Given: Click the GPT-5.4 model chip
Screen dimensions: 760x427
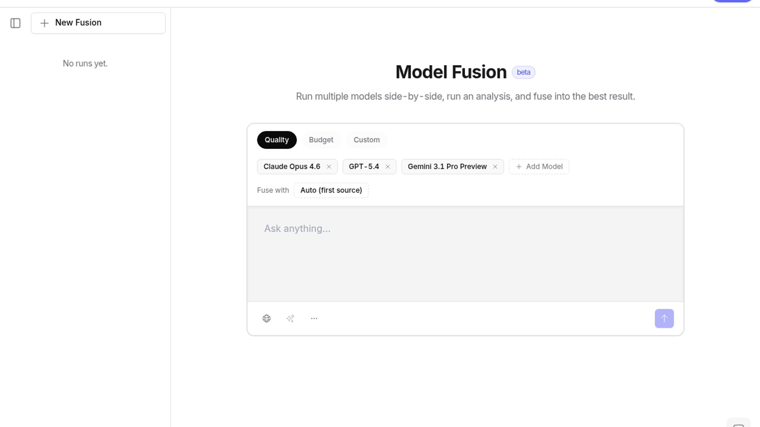Looking at the screenshot, I should pyautogui.click(x=364, y=167).
